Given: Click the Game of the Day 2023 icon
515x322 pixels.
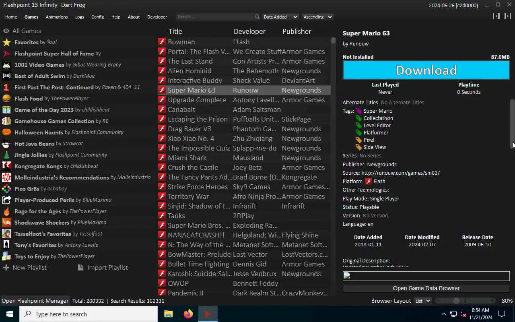Looking at the screenshot, I should (6, 110).
